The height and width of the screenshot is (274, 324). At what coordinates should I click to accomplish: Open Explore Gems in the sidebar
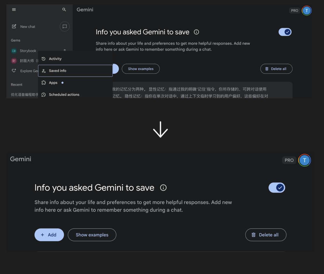[x=24, y=71]
